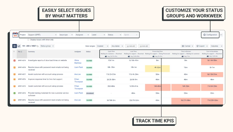Open the Status filter dropdown

click(x=114, y=35)
